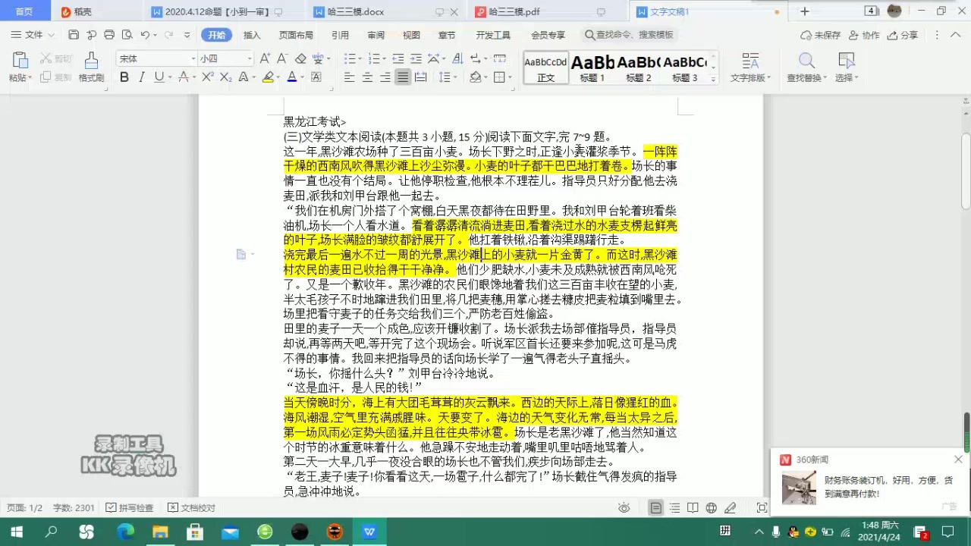Toggle justified alignment button
Screen dimensions: 971x546
pyautogui.click(x=403, y=77)
